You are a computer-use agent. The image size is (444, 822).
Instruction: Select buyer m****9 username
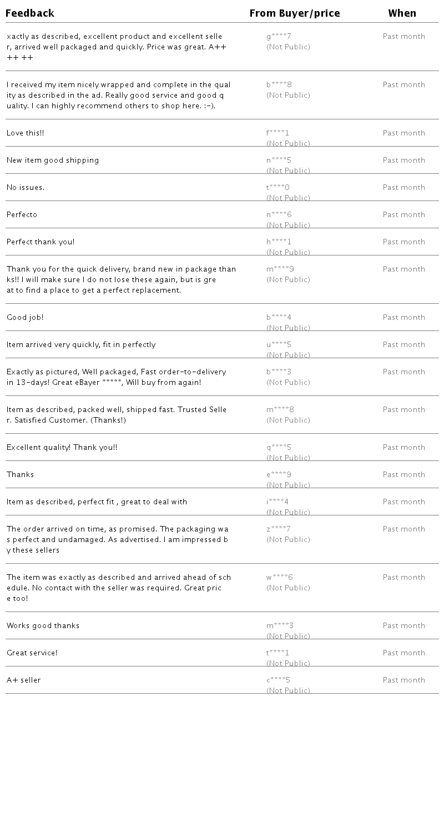click(280, 269)
